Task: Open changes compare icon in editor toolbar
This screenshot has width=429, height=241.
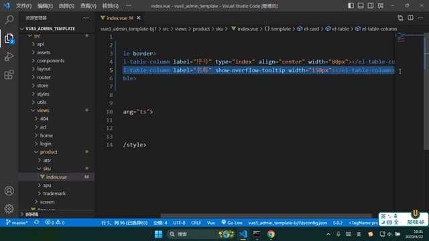Action: tap(400, 18)
